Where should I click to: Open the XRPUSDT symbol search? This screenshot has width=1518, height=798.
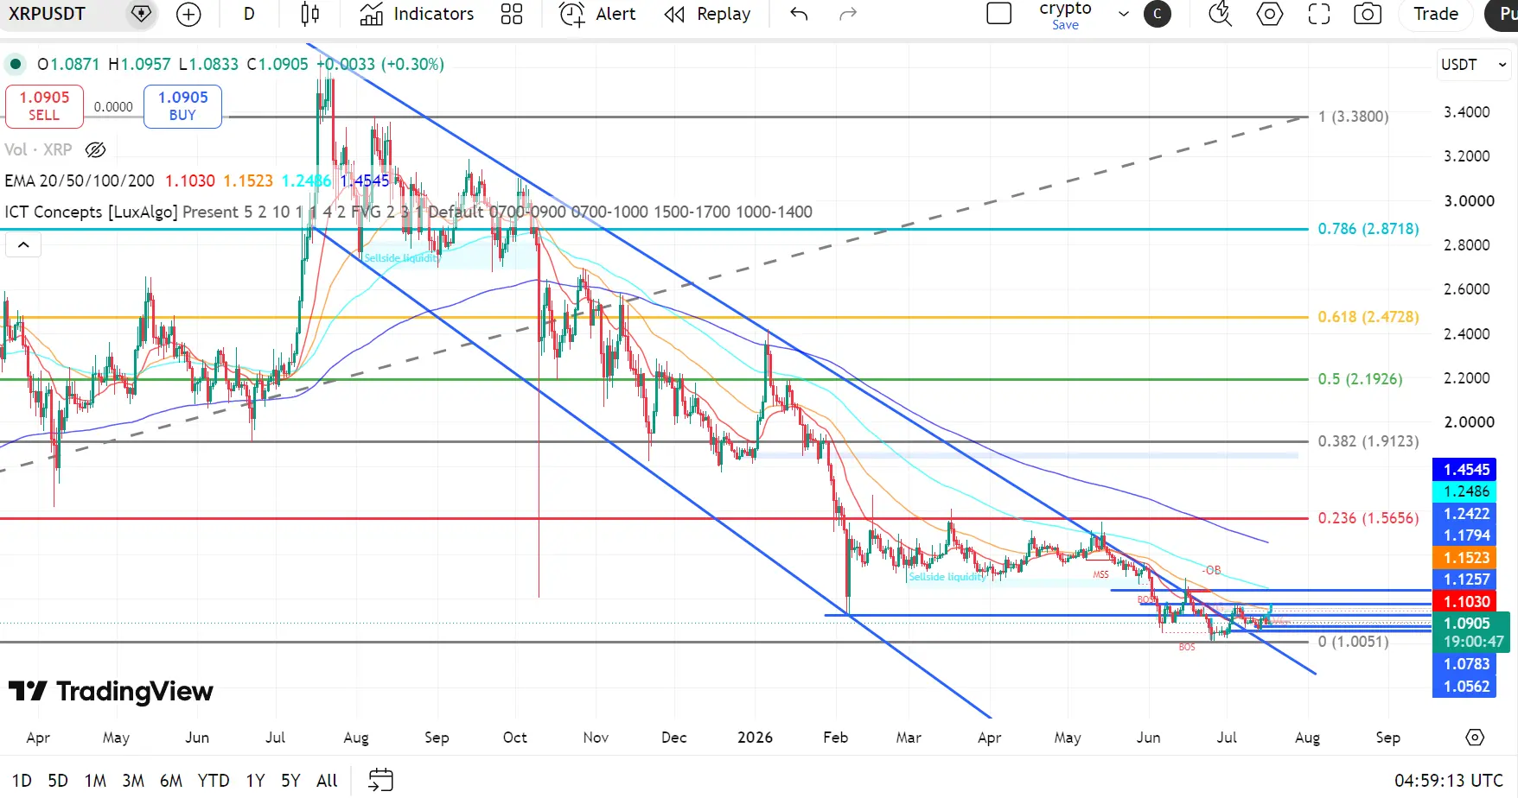click(48, 14)
